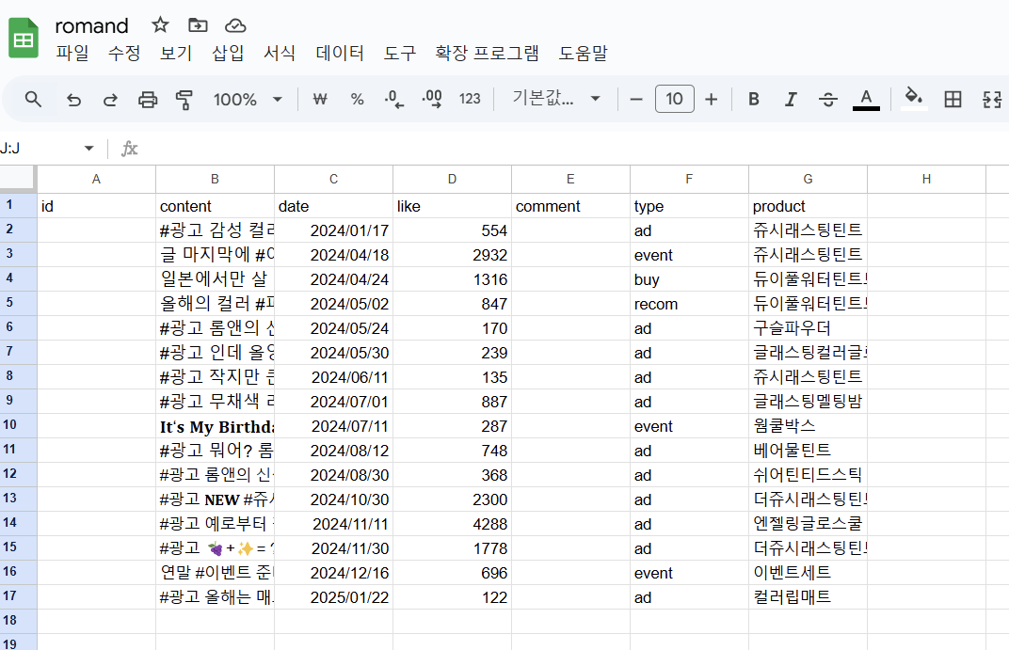Increase font size with plus button
The width and height of the screenshot is (1009, 650).
click(711, 100)
